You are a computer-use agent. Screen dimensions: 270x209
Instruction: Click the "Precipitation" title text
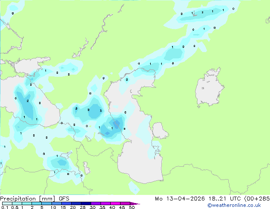18,199
